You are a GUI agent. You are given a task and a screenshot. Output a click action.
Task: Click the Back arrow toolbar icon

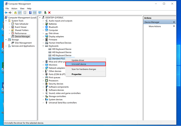6,13
